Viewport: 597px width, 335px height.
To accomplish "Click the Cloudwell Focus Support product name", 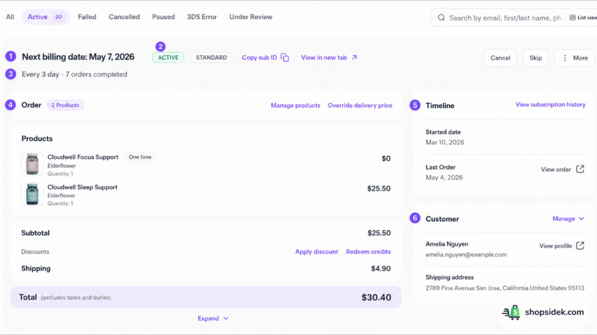I will [83, 157].
